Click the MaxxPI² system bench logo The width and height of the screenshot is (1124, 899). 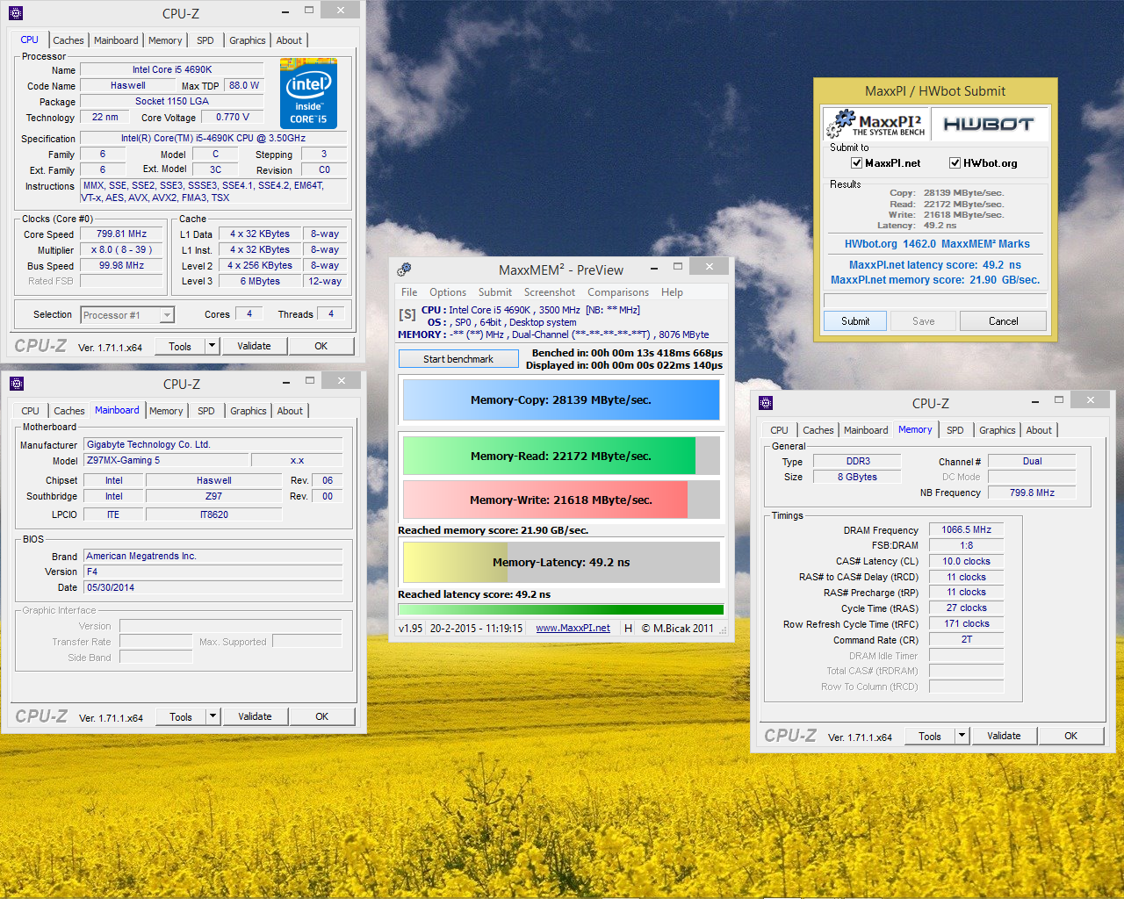click(875, 124)
